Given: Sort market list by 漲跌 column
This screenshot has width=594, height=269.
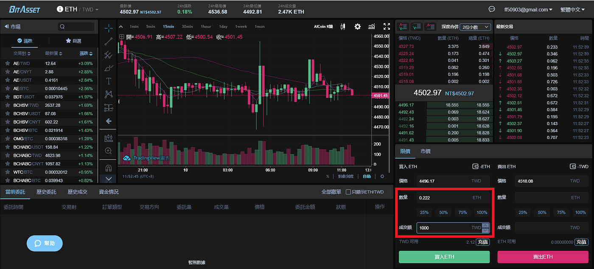Looking at the screenshot, I should coord(86,53).
